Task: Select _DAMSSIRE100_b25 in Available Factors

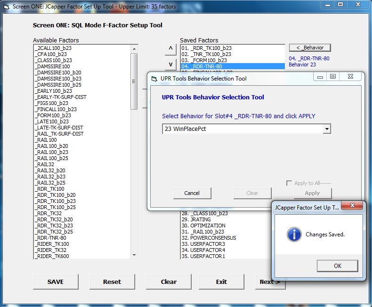Action: 82,85
